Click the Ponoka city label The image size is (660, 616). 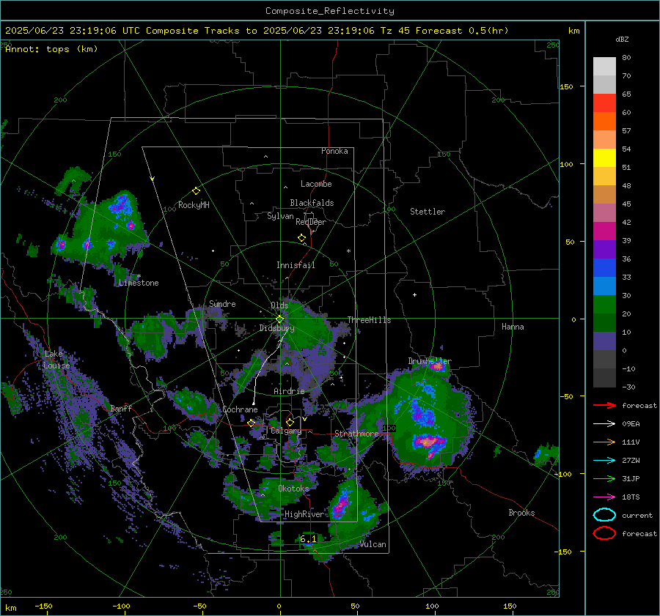(x=334, y=151)
